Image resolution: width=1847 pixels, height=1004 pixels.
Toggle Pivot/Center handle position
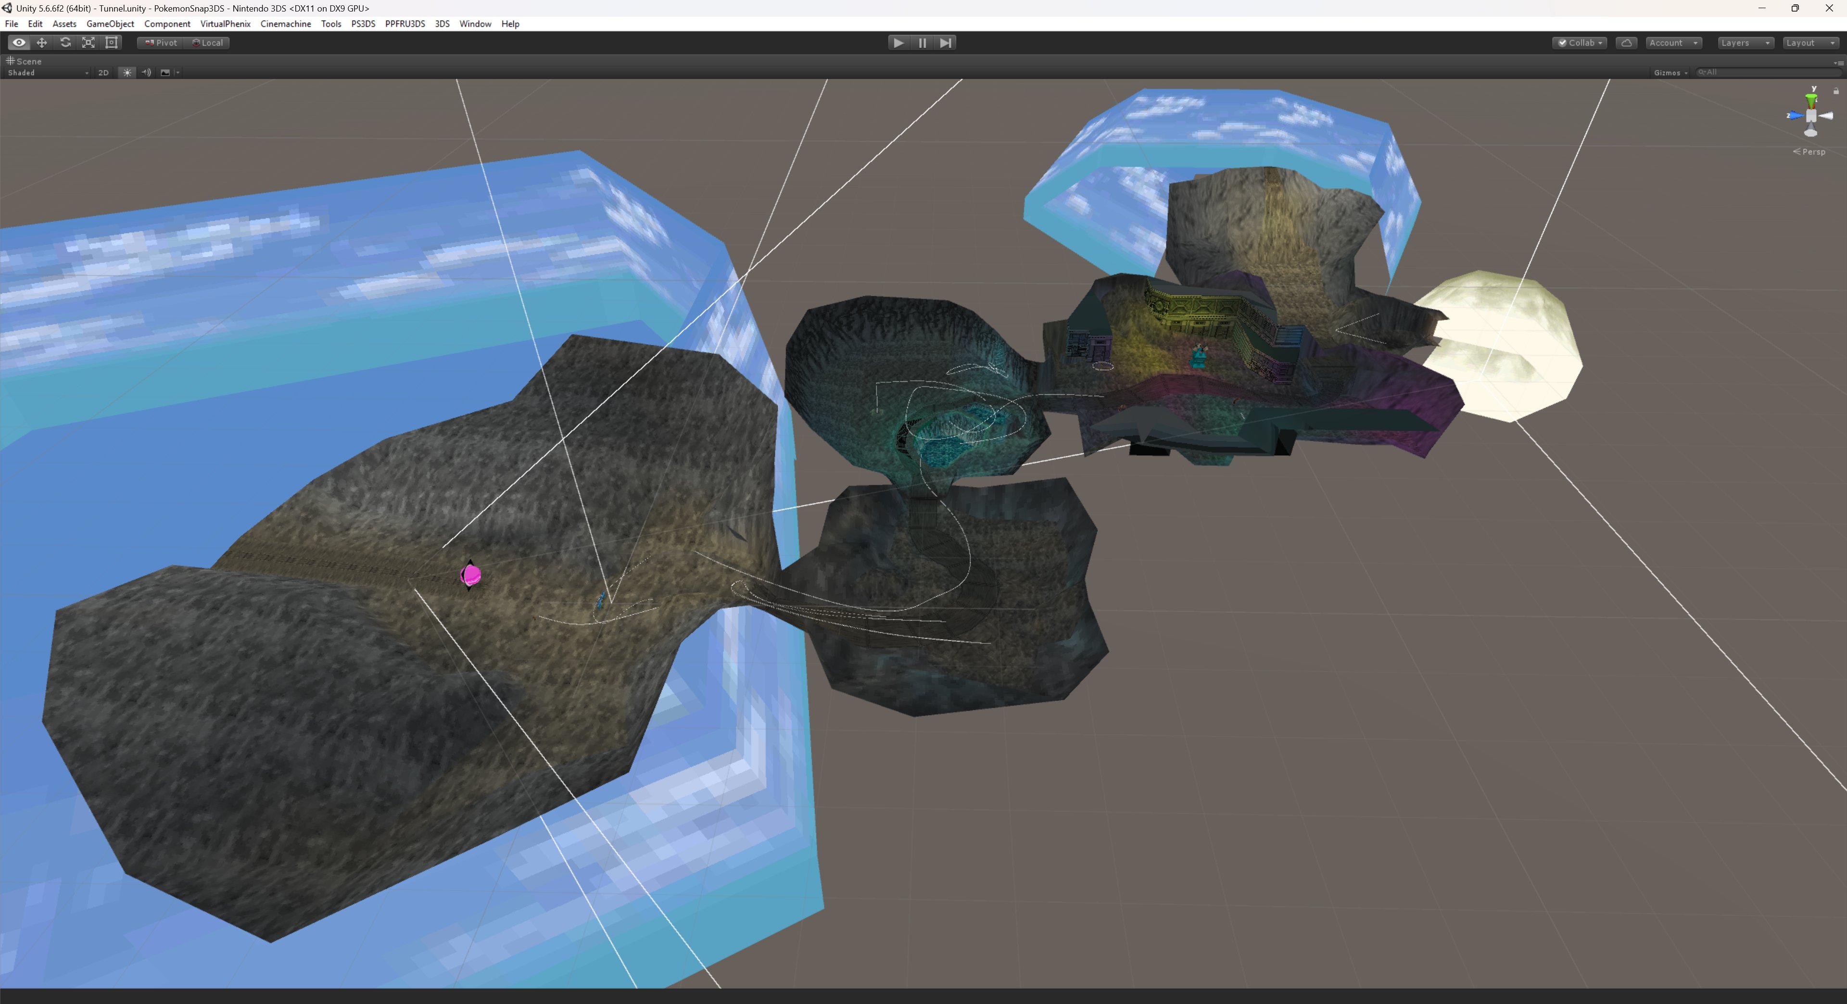click(161, 43)
